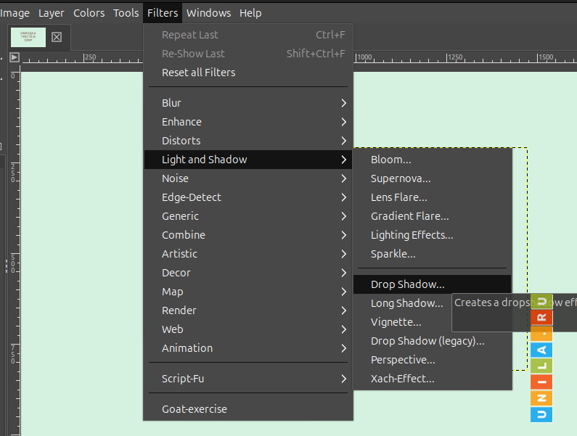Image resolution: width=577 pixels, height=436 pixels.
Task: Click the ruler corner menu arrow icon
Action: (x=14, y=57)
